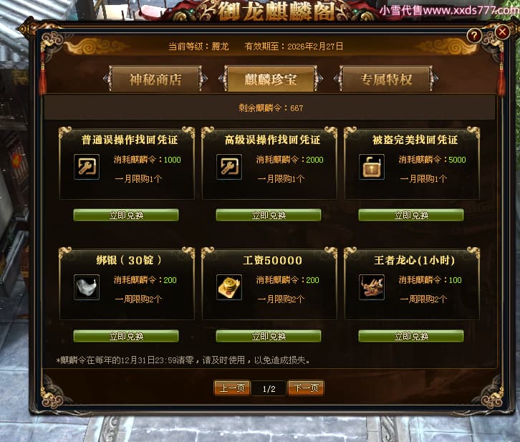Click the wrench icon for 高级误操作找回凭证
Viewport: 520px width, 442px height.
[x=229, y=167]
